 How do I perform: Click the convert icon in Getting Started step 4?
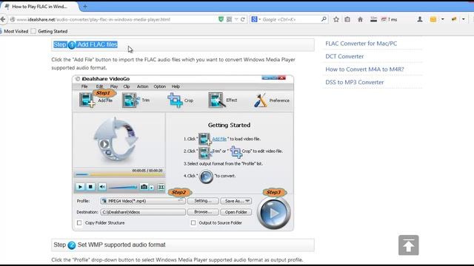coord(206,176)
